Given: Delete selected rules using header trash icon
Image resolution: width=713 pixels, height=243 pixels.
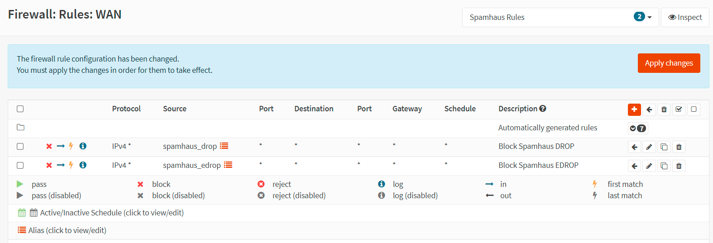Looking at the screenshot, I should [664, 110].
